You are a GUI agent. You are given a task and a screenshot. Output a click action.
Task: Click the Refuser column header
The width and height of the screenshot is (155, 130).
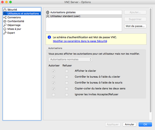[x=67, y=66]
